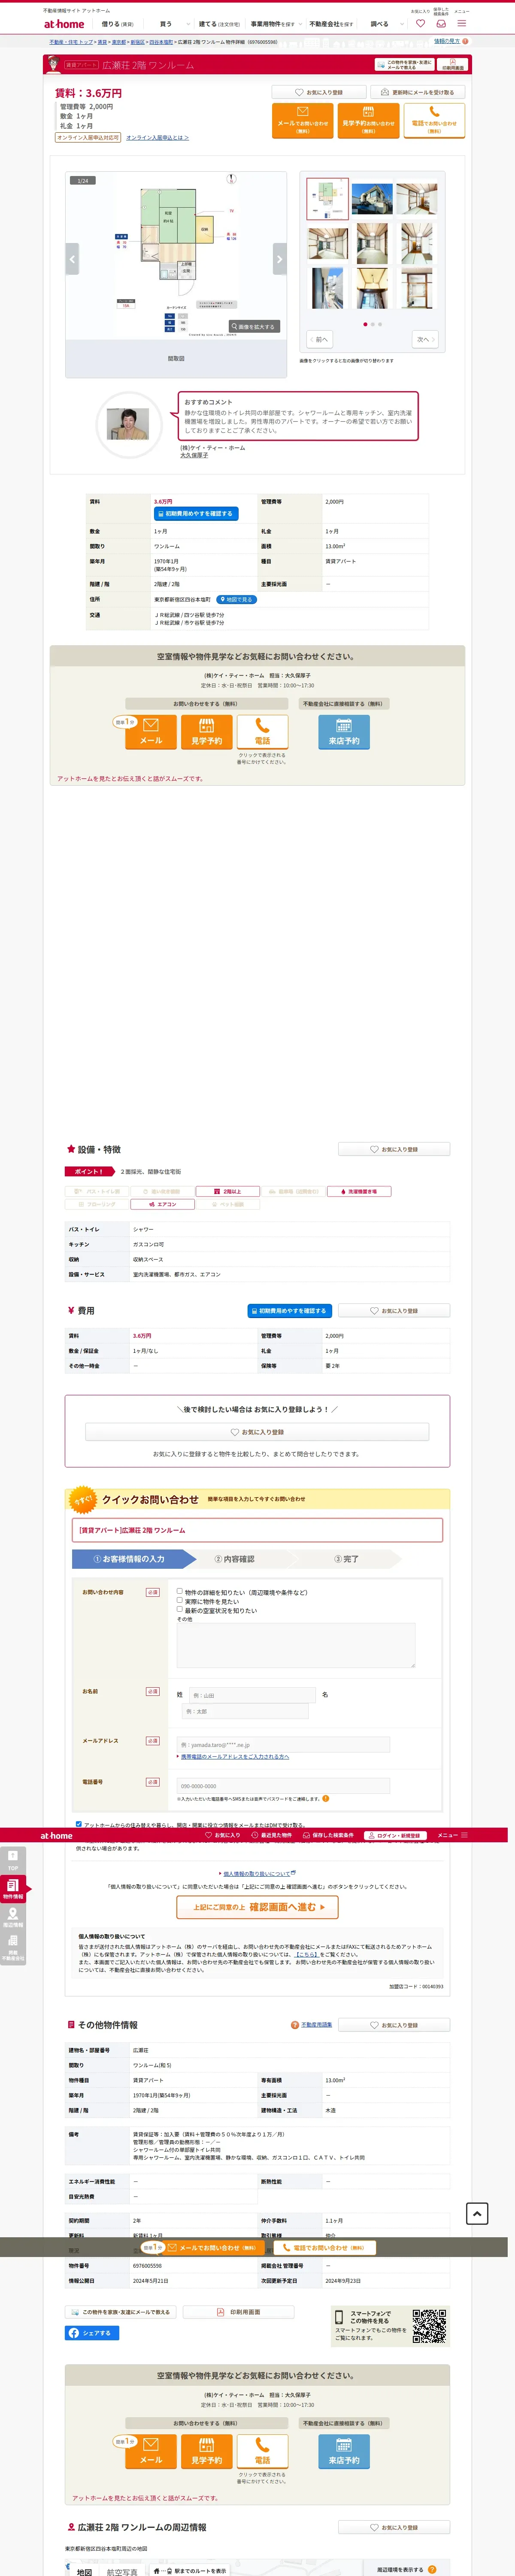Screen dimensions: 515x2576
Task: Select the building exterior thumbnail photo
Action: 372,199
